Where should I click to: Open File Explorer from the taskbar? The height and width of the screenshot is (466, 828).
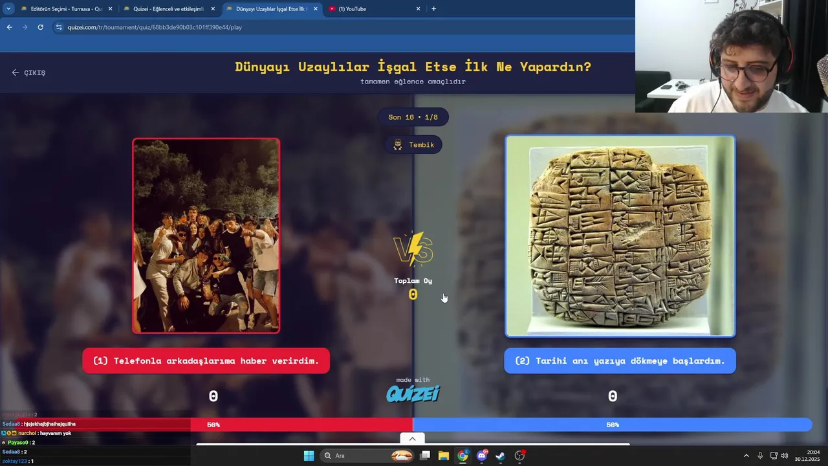[444, 456]
